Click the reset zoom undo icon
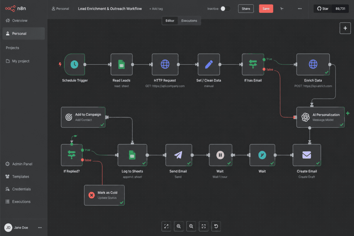This screenshot has width=354, height=236. [216, 226]
